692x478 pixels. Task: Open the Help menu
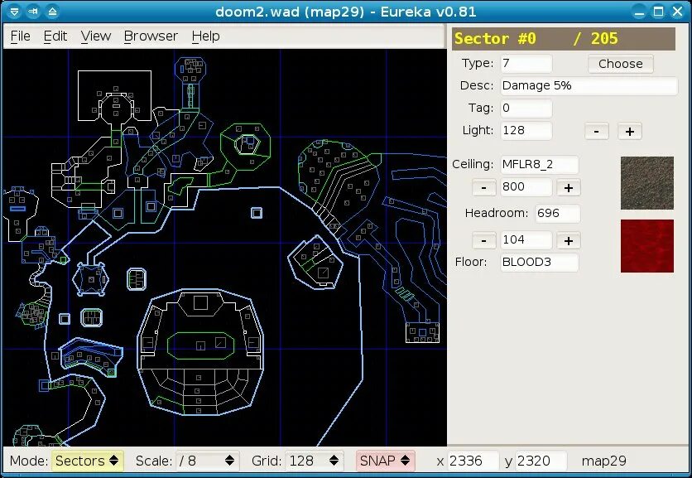(205, 36)
